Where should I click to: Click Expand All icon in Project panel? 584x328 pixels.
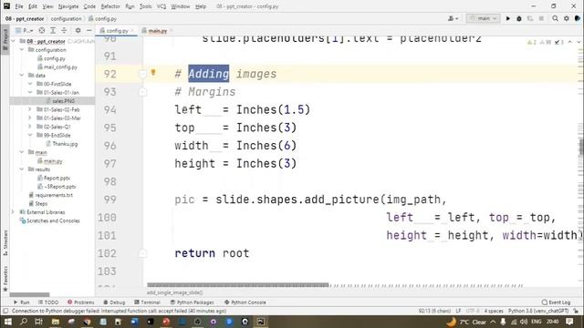pyautogui.click(x=53, y=30)
